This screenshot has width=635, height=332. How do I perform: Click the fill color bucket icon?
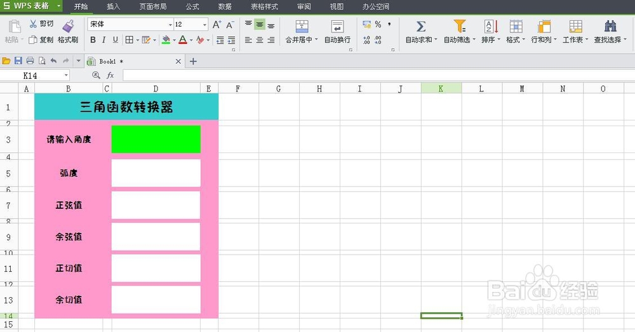pyautogui.click(x=166, y=40)
